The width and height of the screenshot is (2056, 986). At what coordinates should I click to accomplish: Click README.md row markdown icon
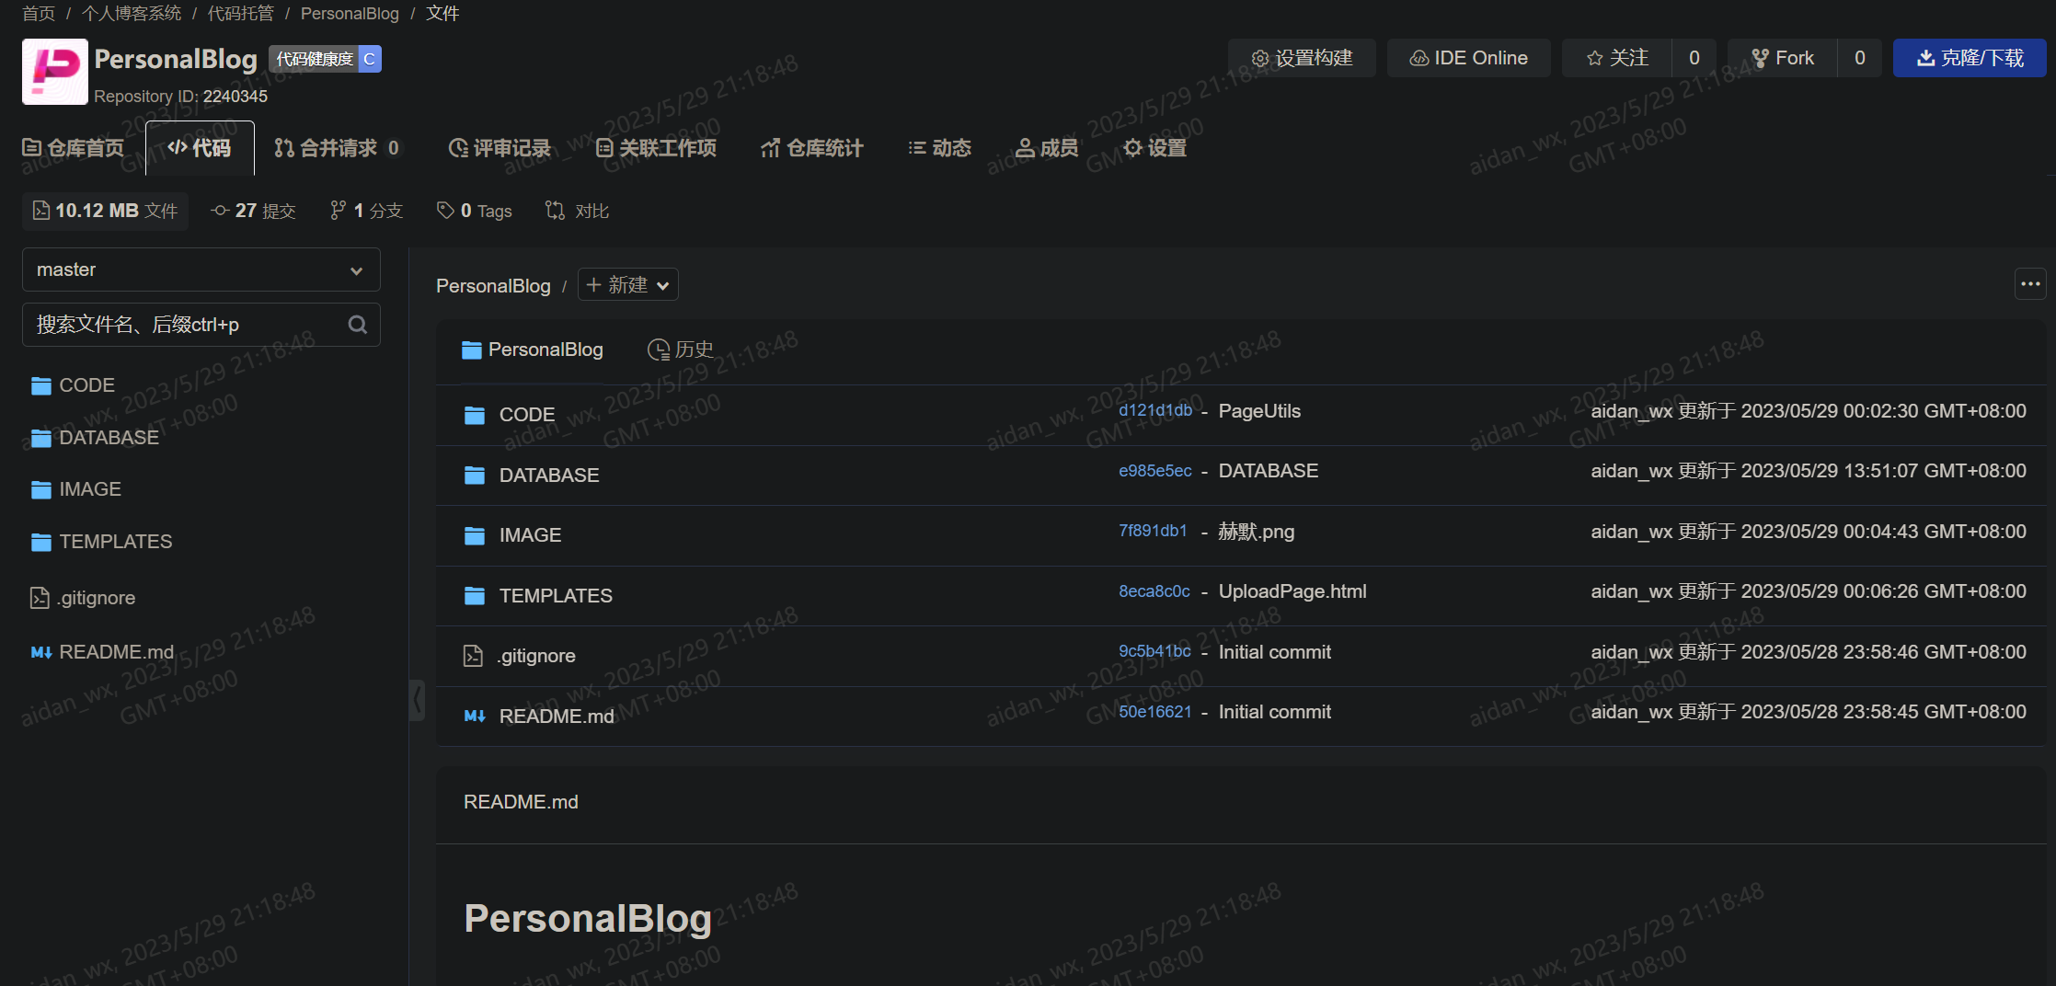point(475,716)
